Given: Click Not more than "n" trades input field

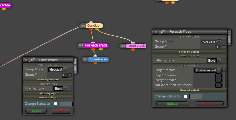Looking at the screenshot, I should [x=219, y=85].
